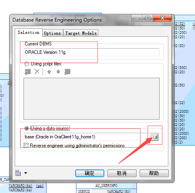Close the Database Reverse Engineering Options dialog
Viewport: 195px width, 193px height.
(162, 18)
